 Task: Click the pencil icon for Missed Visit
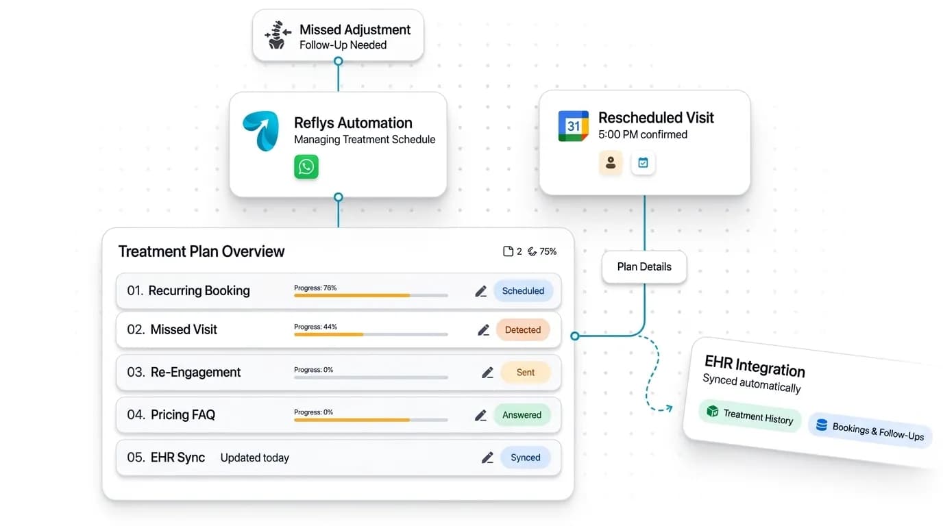pyautogui.click(x=484, y=330)
